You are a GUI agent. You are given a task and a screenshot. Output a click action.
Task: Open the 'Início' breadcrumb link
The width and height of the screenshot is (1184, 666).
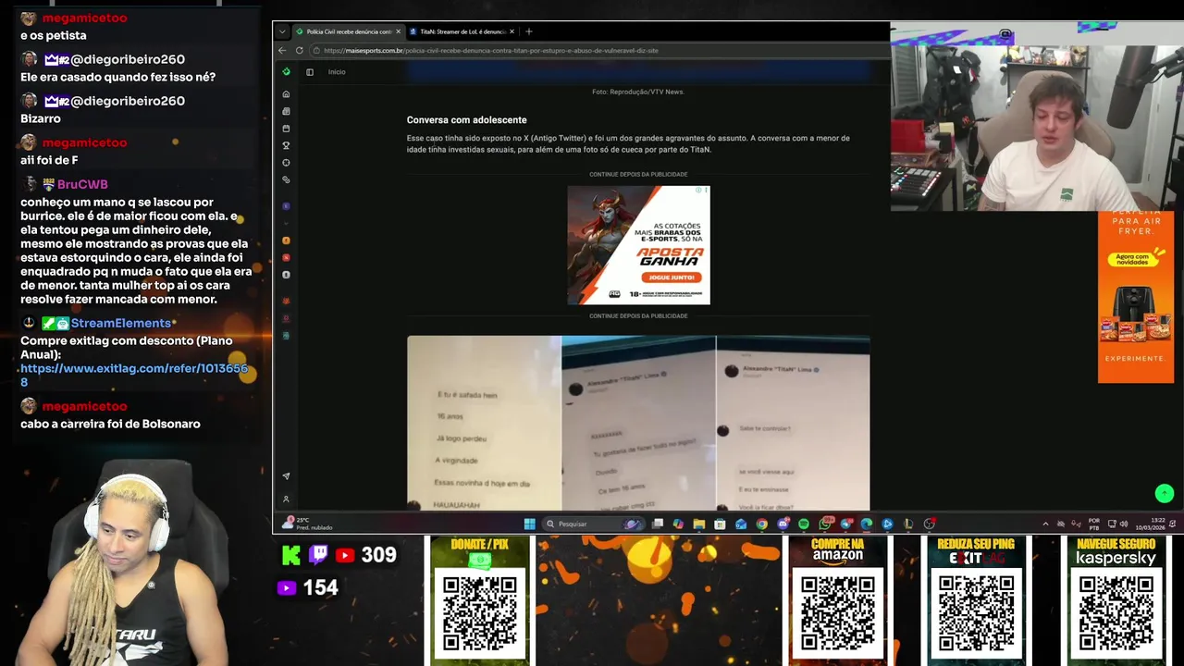337,72
